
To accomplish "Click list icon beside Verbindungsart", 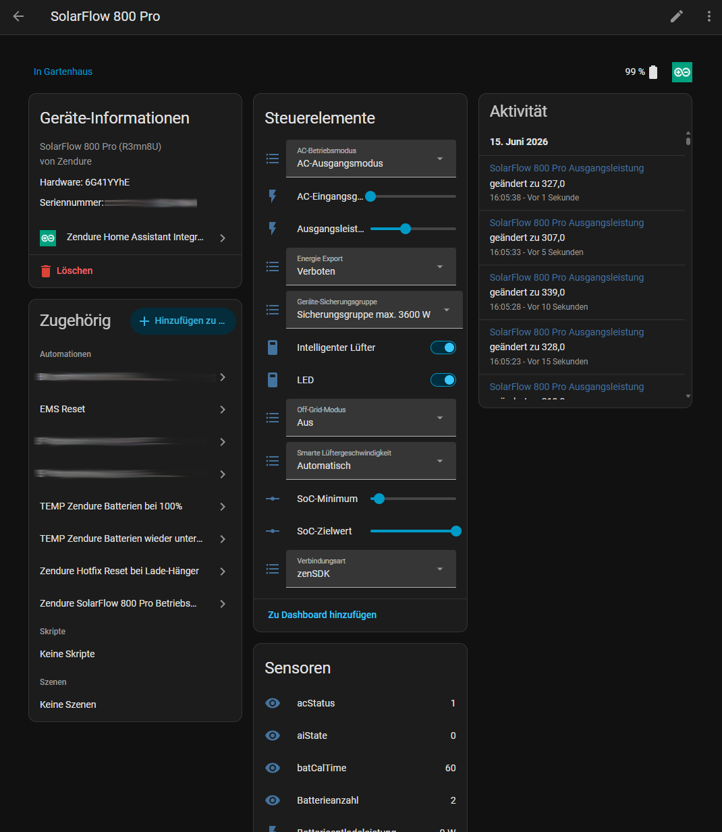I will pyautogui.click(x=273, y=569).
